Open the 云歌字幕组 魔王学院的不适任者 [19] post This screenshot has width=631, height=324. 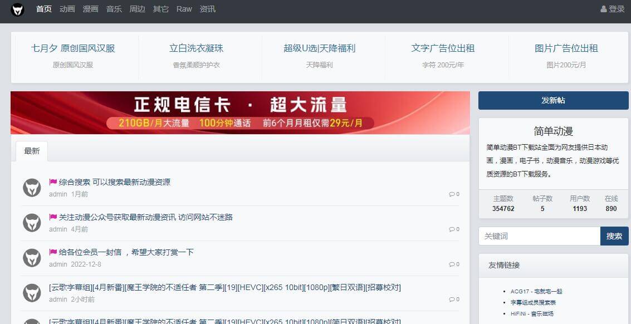225,287
